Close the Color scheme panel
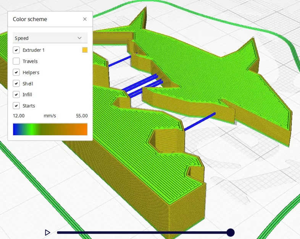The width and height of the screenshot is (300, 239). [x=85, y=19]
